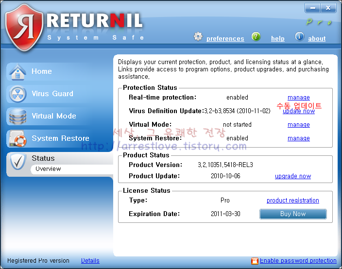Click the password protection lock icon
Viewport: 342px width, 269px height.
(x=255, y=261)
